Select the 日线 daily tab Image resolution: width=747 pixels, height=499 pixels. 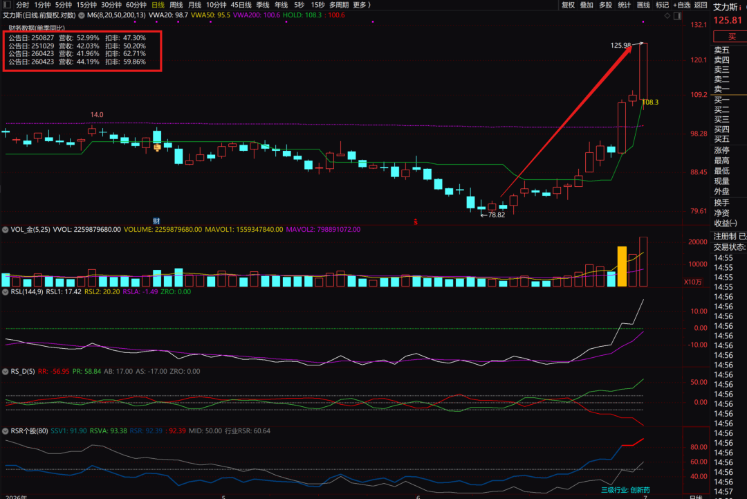click(x=158, y=5)
